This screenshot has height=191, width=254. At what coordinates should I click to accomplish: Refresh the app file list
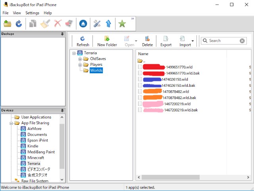(83, 41)
